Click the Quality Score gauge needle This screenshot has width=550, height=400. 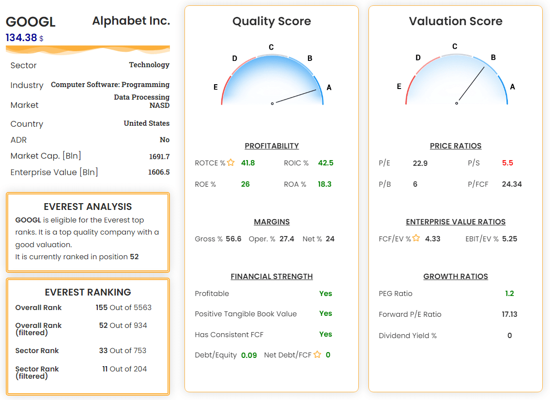[x=296, y=96]
